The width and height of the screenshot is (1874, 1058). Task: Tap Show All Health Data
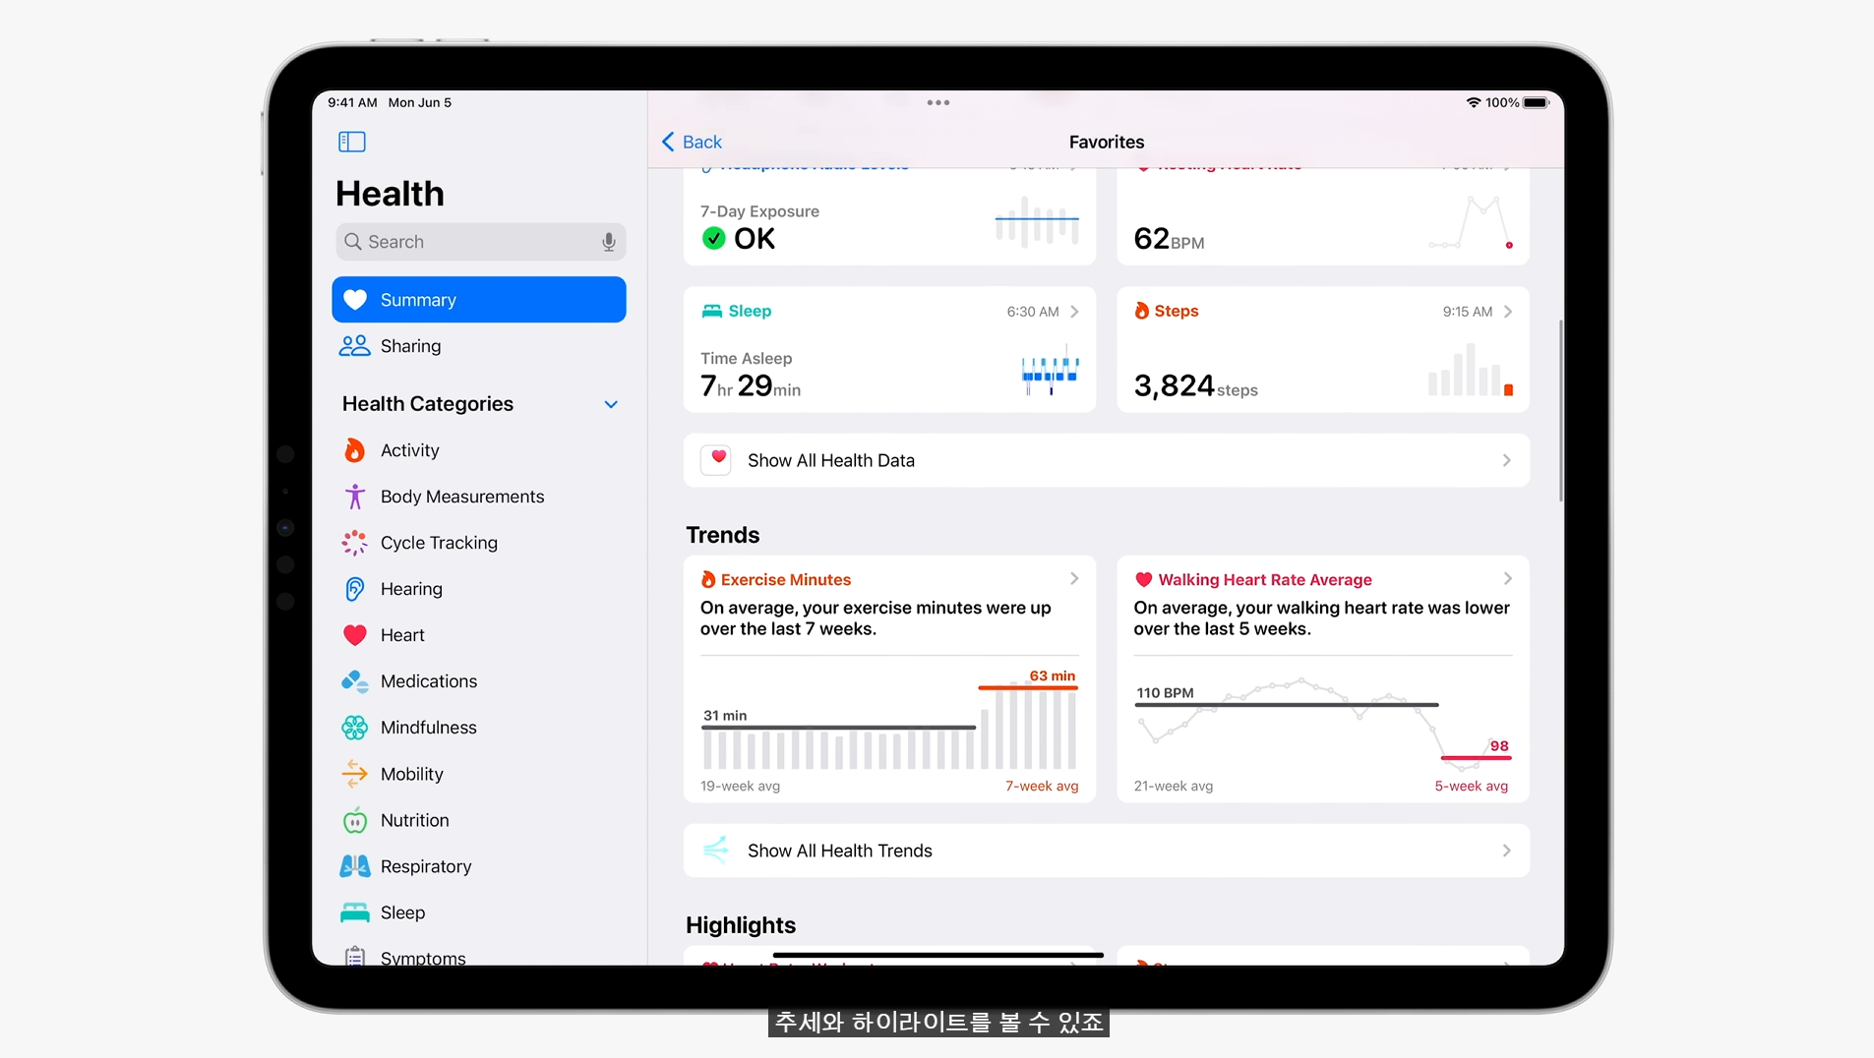coord(1107,460)
